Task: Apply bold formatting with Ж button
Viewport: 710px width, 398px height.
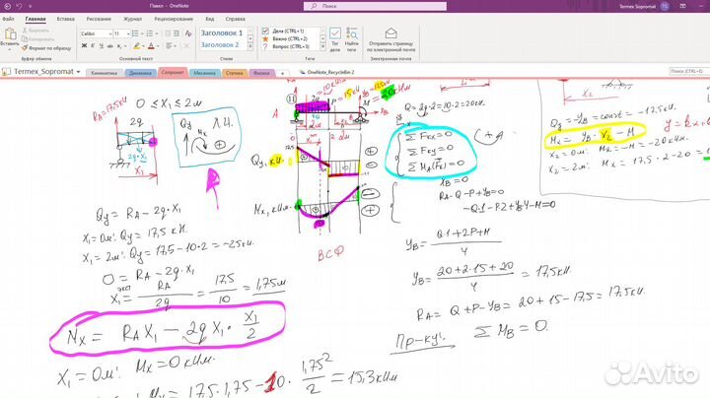Action: pyautogui.click(x=83, y=45)
